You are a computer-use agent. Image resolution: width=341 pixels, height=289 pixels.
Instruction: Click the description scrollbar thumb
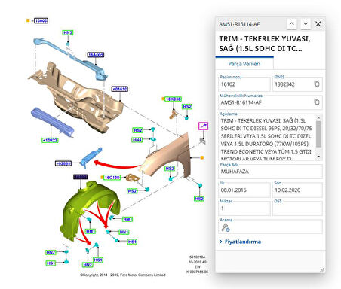pyautogui.click(x=318, y=134)
